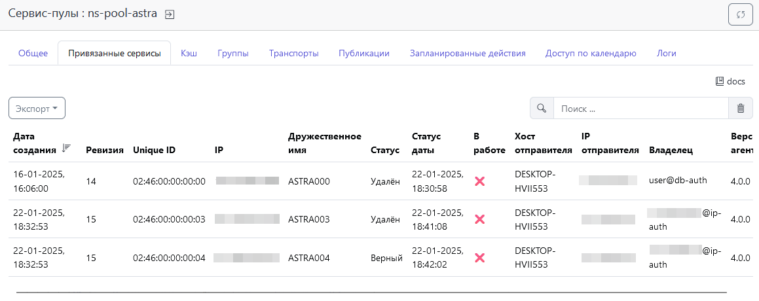Click red X for ASTRA000 row
The height and width of the screenshot is (301, 759).
click(479, 181)
